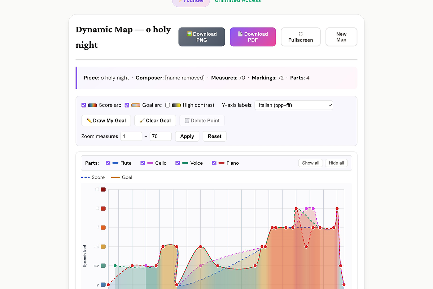Click the 'Dynamic Map — o holy night' title
Image resolution: width=433 pixels, height=289 pixels.
point(123,37)
